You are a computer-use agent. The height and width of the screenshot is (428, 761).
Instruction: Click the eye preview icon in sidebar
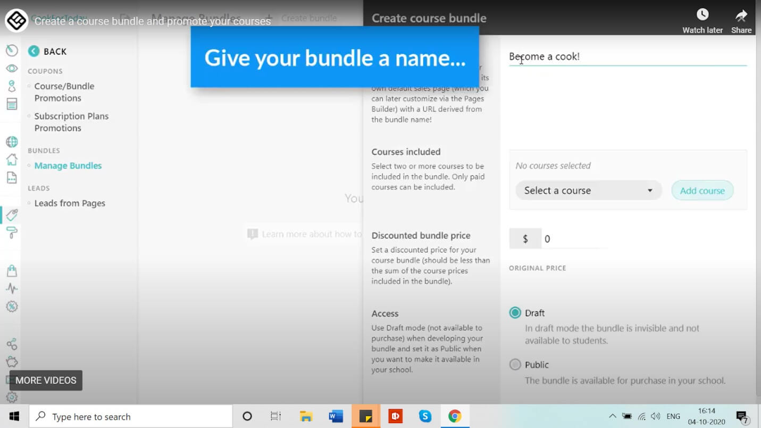(12, 69)
